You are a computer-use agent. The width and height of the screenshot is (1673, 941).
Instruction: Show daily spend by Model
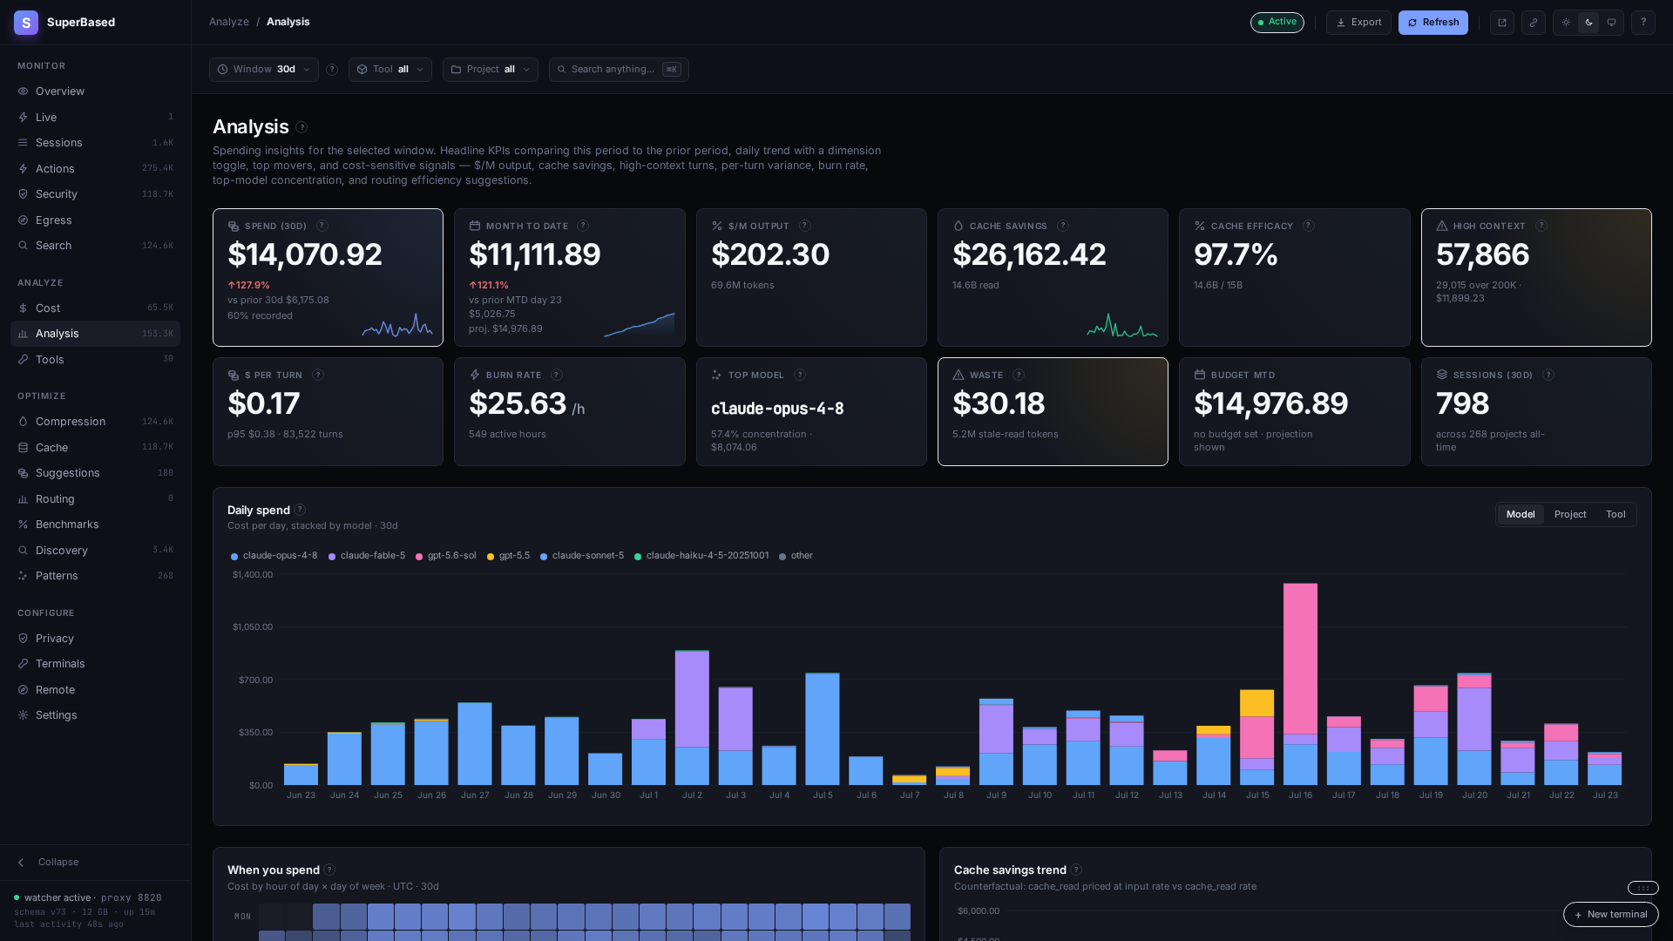tap(1521, 515)
